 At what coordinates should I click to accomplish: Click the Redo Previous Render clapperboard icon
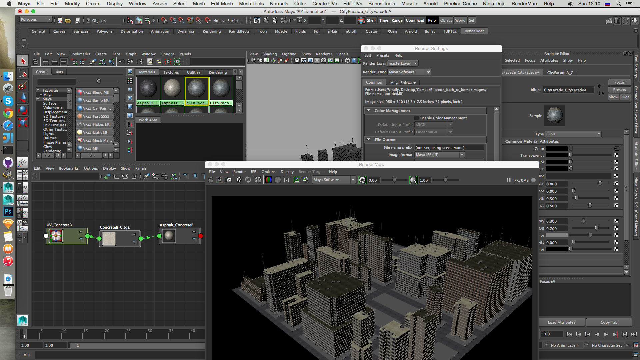(211, 180)
